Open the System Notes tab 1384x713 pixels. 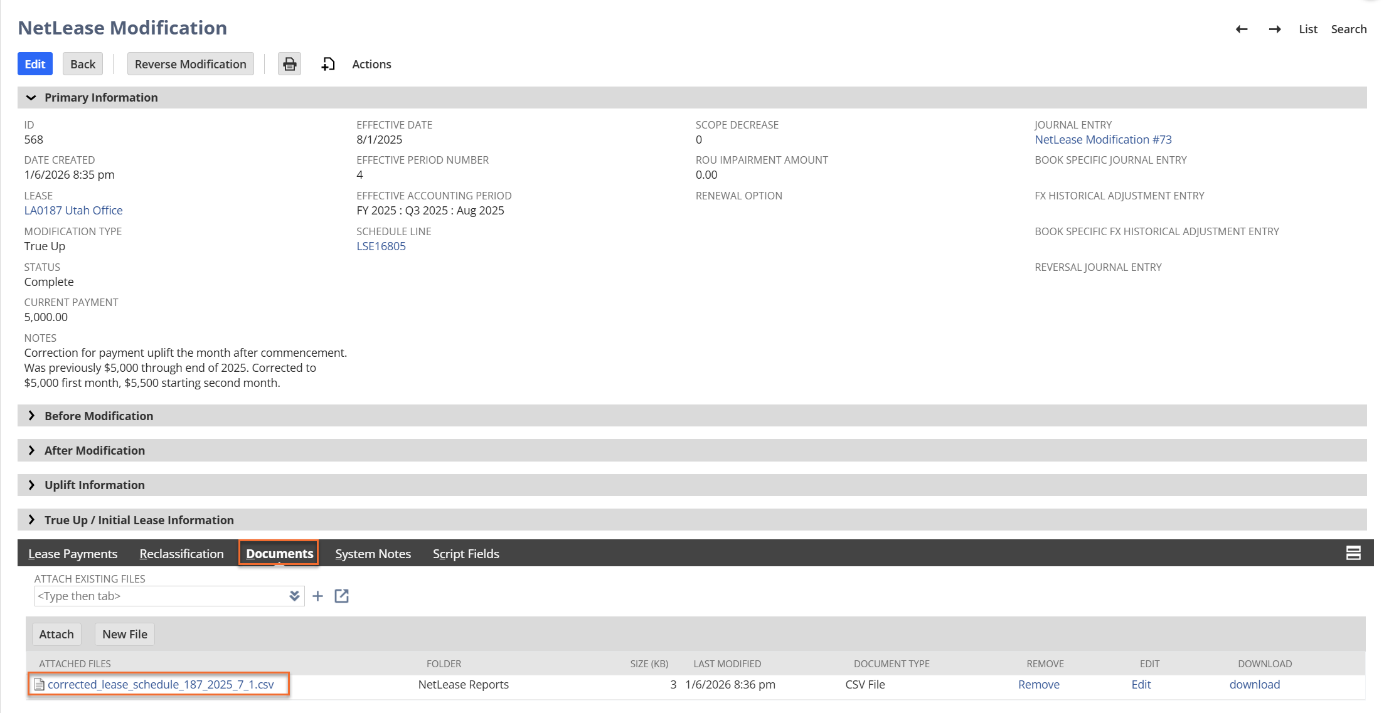373,554
